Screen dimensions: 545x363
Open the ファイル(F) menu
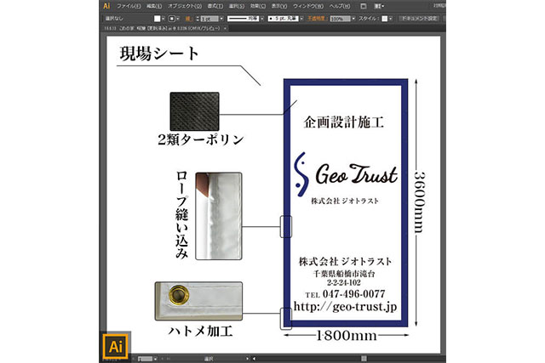click(x=129, y=6)
